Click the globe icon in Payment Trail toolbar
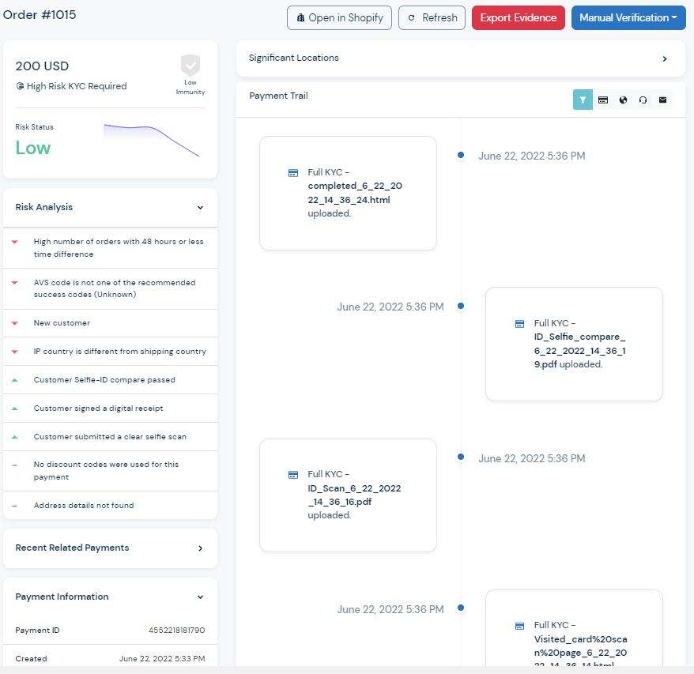Image resolution: width=694 pixels, height=674 pixels. click(624, 100)
